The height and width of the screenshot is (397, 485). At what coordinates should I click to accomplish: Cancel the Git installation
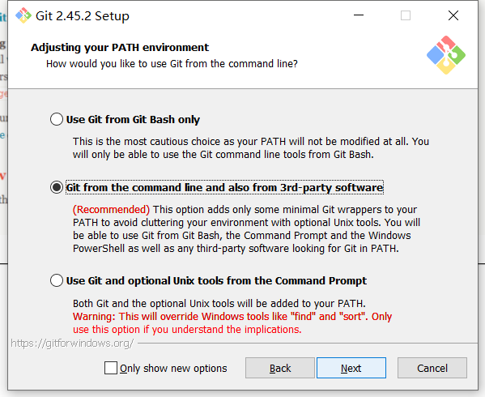pos(432,368)
